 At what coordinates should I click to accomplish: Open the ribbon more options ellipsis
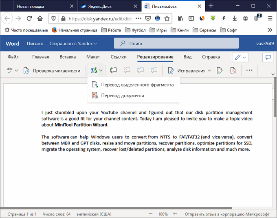tap(249, 70)
